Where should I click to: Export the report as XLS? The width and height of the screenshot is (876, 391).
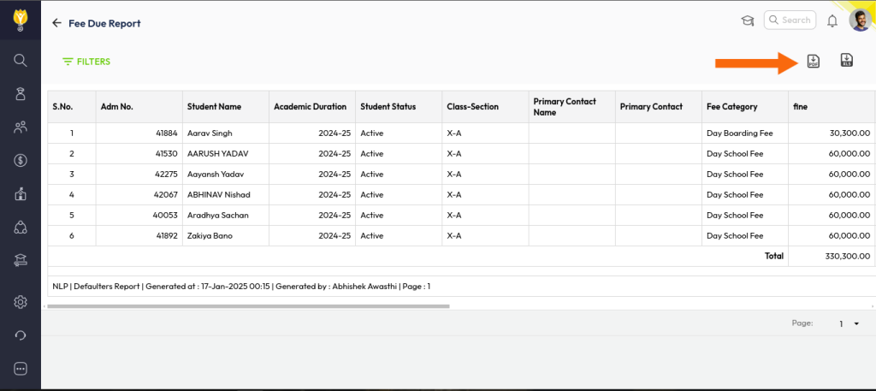[847, 60]
